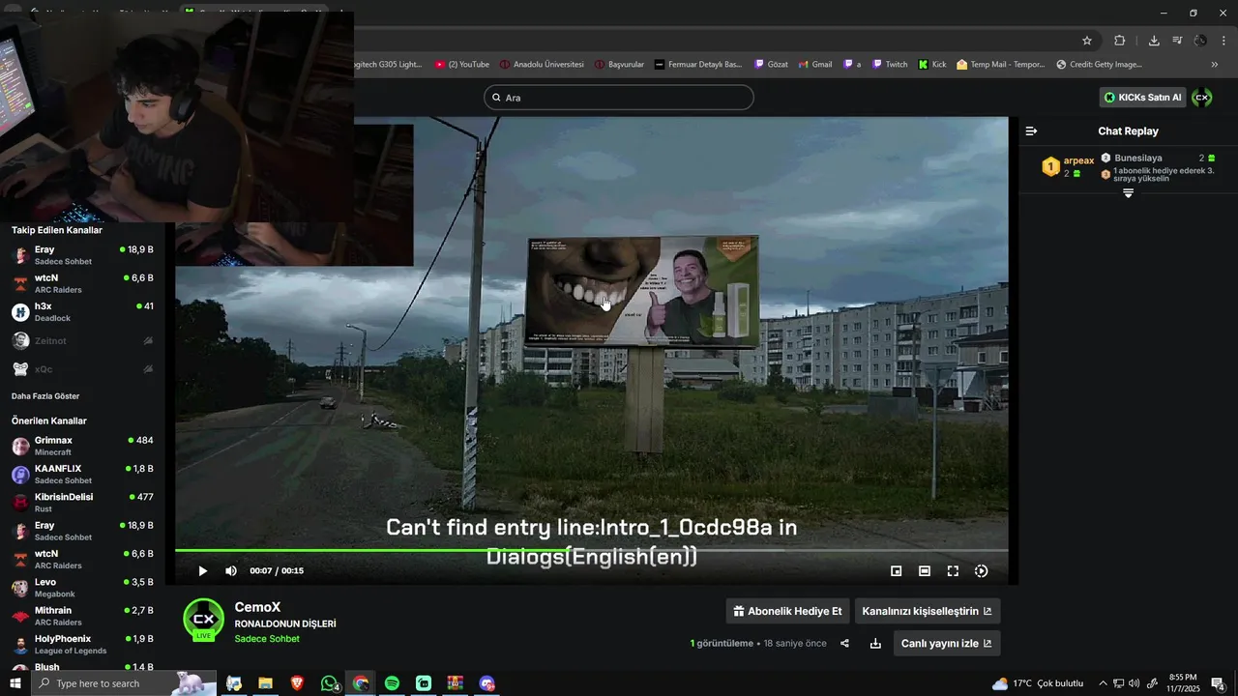
Task: Focus the Ara search field
Action: (619, 98)
